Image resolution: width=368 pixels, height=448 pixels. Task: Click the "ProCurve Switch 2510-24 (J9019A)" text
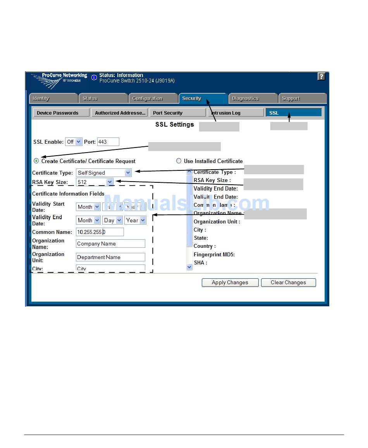137,81
